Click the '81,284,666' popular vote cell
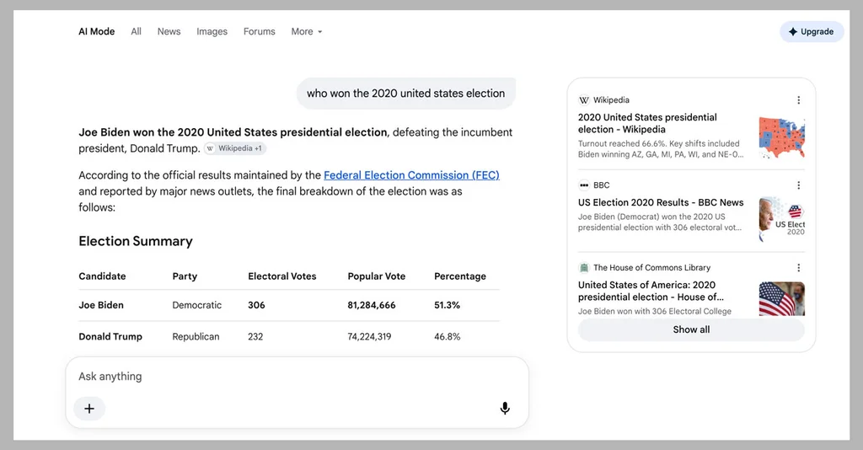863x450 pixels. click(372, 305)
